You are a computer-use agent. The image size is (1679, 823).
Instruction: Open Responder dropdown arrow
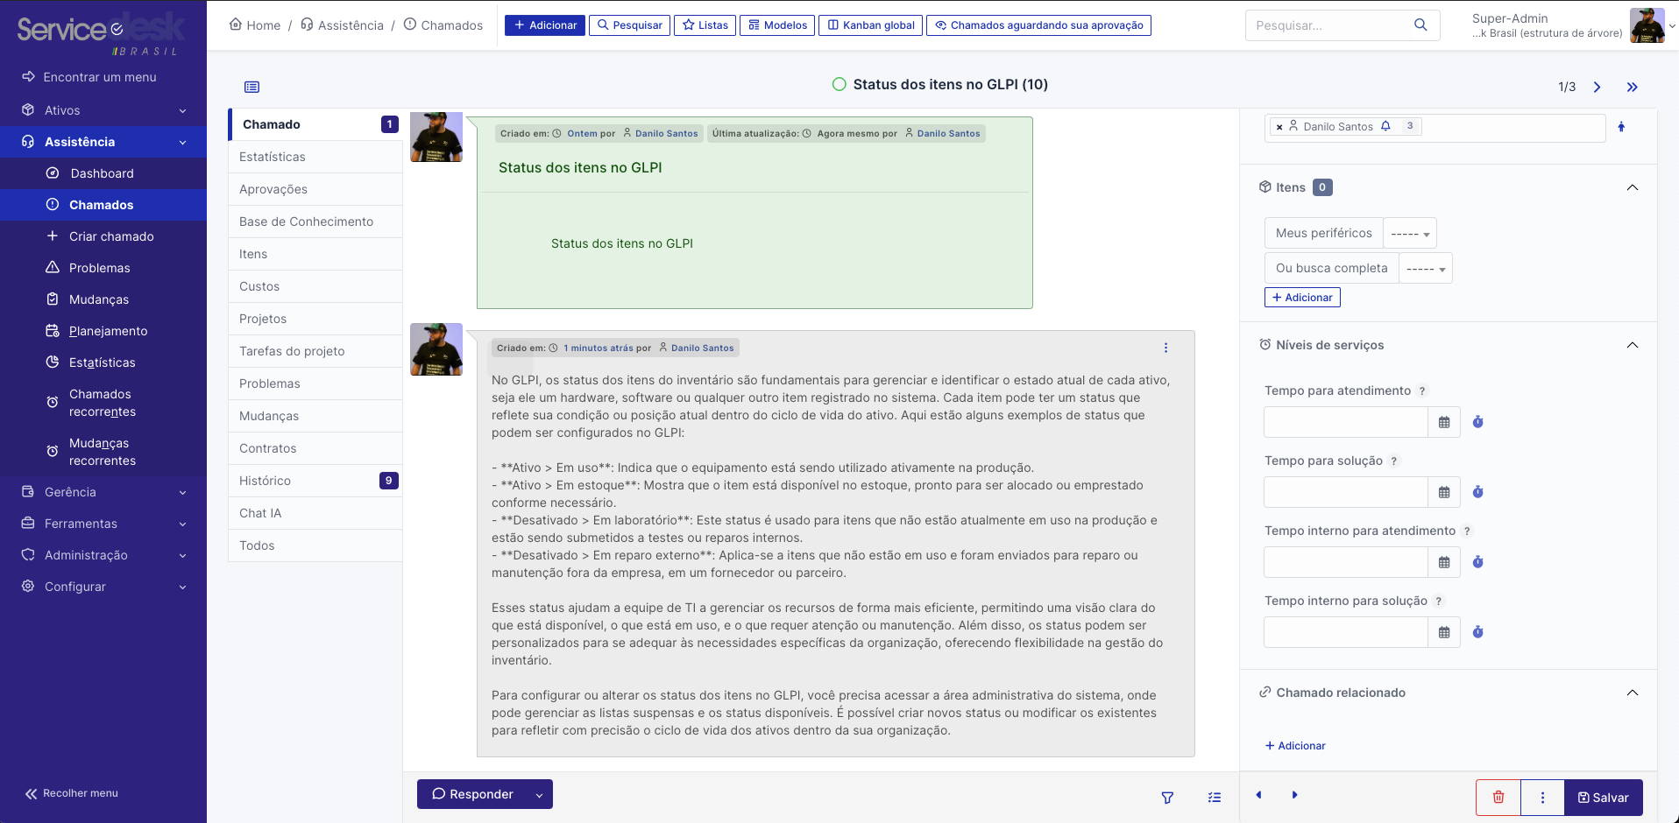539,795
